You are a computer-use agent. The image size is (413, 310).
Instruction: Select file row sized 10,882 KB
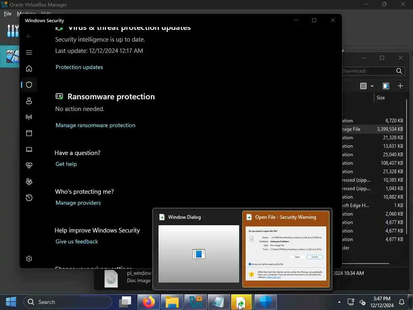373,197
